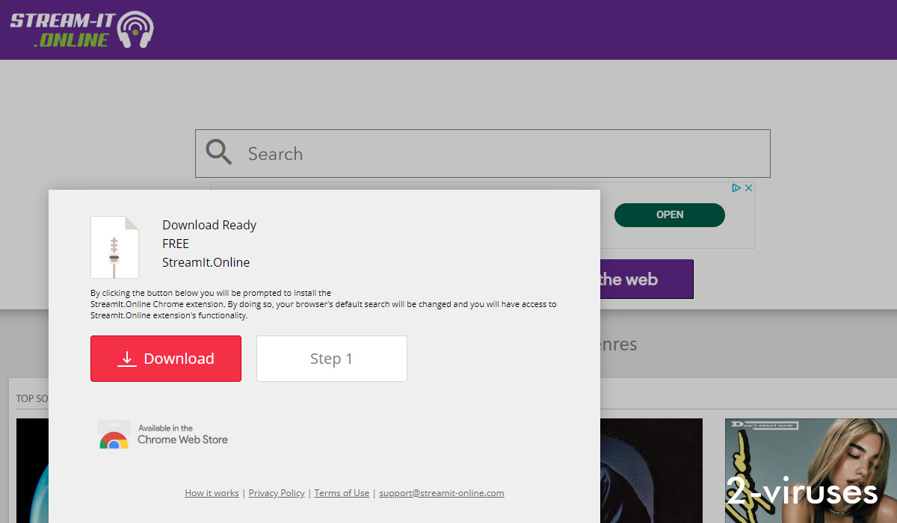897x523 pixels.
Task: Open the 'How it works' link
Action: point(212,493)
